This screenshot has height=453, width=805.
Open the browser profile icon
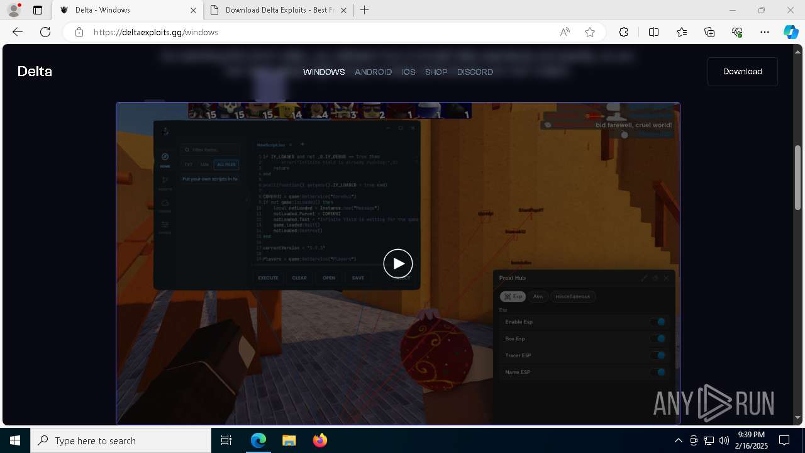pos(13,10)
